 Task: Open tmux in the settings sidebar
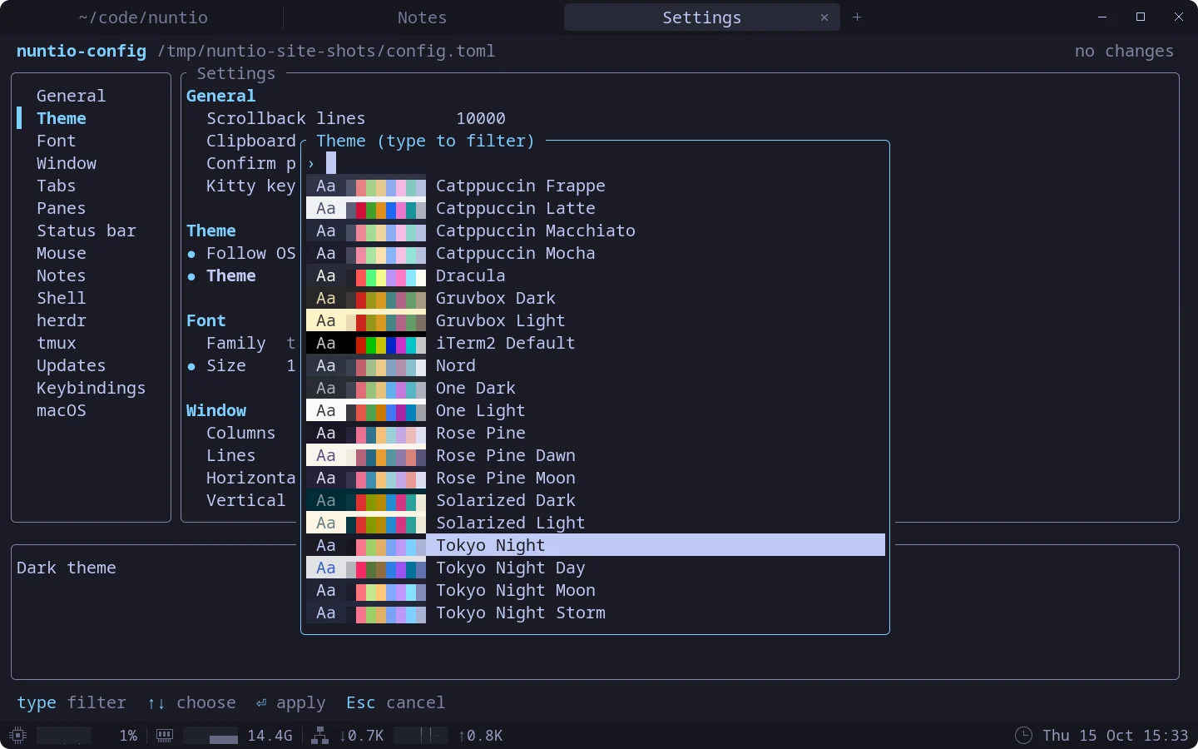[56, 343]
